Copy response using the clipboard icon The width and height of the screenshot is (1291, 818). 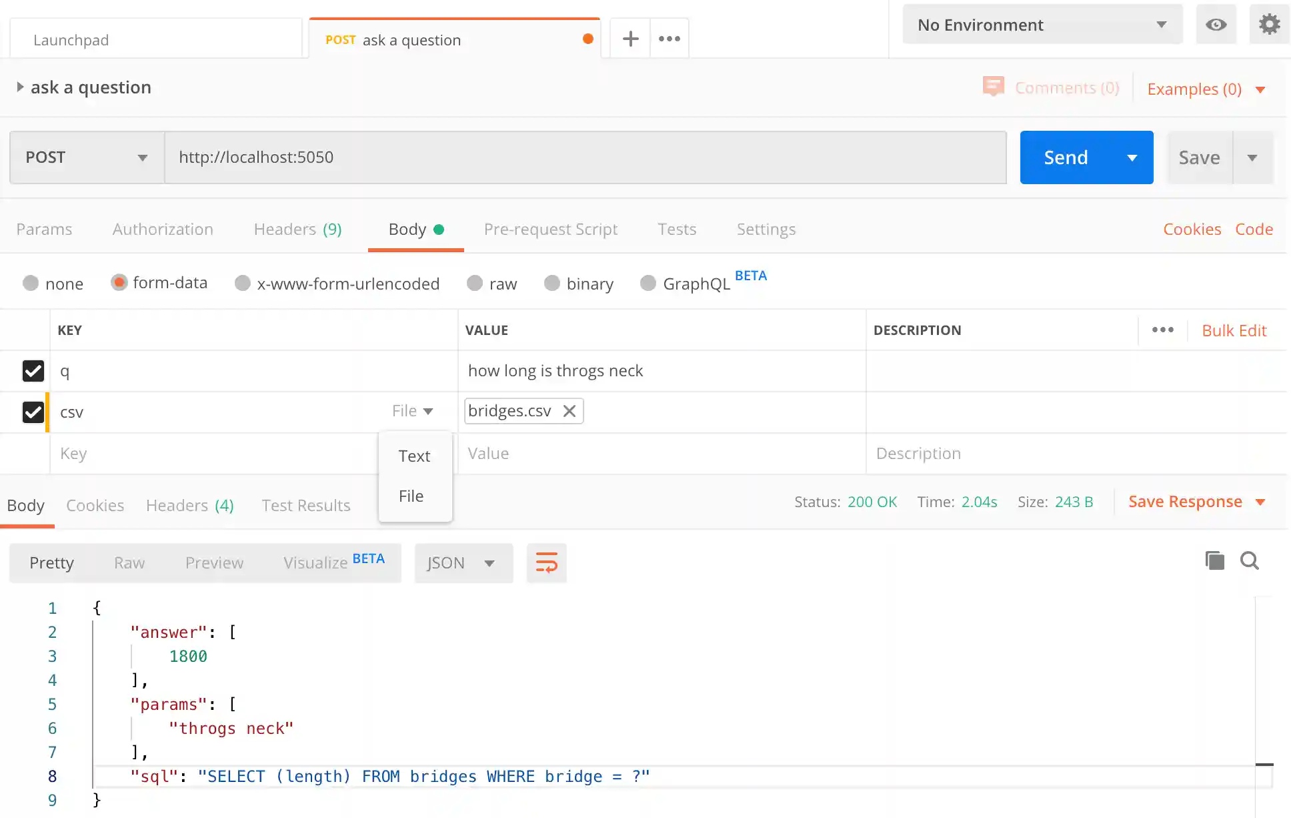point(1214,560)
